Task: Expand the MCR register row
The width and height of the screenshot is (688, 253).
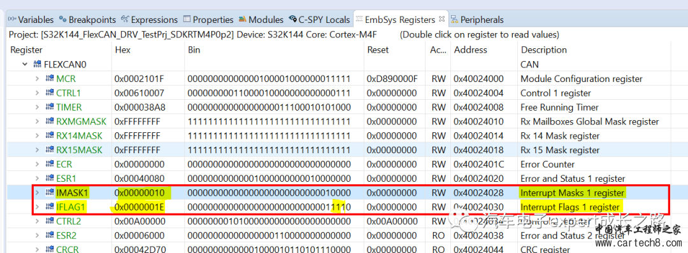Action: (x=38, y=79)
